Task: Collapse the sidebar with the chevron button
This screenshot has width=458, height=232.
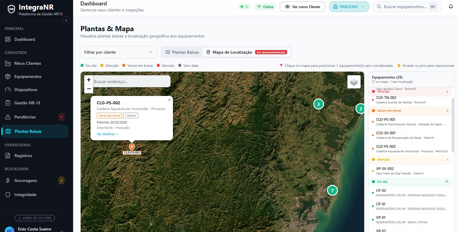Action: coord(66,20)
